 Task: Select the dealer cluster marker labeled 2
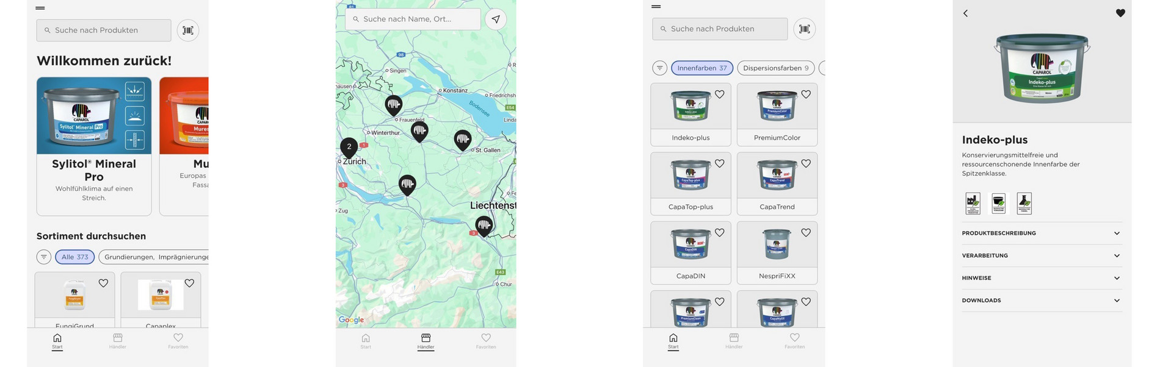coord(349,147)
